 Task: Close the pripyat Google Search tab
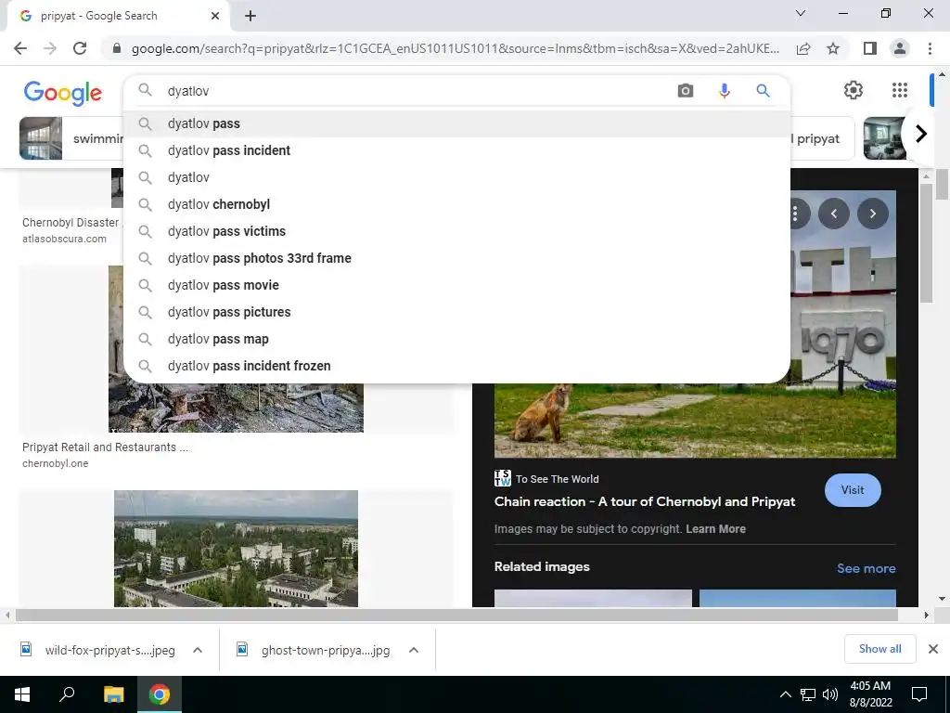coord(215,17)
